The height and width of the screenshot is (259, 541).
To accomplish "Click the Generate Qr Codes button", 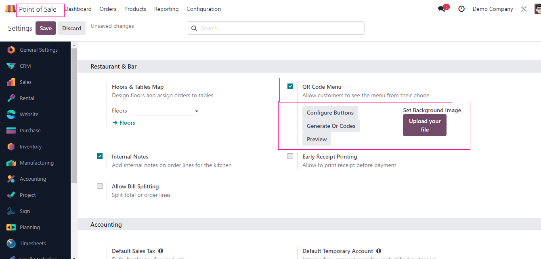I will [331, 126].
